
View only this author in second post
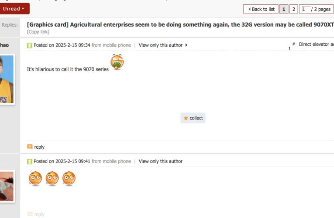(x=161, y=161)
